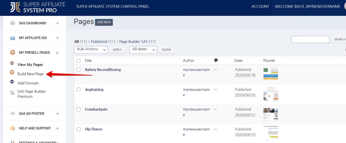
Task: Click the Erasebackpain thumbnail
Action: tap(271, 114)
